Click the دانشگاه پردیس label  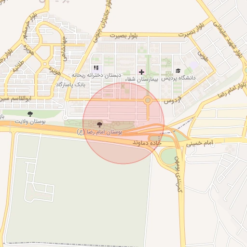[x=178, y=78]
